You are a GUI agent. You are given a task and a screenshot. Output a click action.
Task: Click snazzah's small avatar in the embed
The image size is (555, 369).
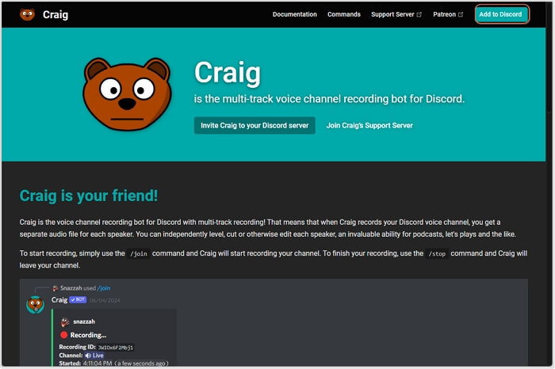coord(65,322)
